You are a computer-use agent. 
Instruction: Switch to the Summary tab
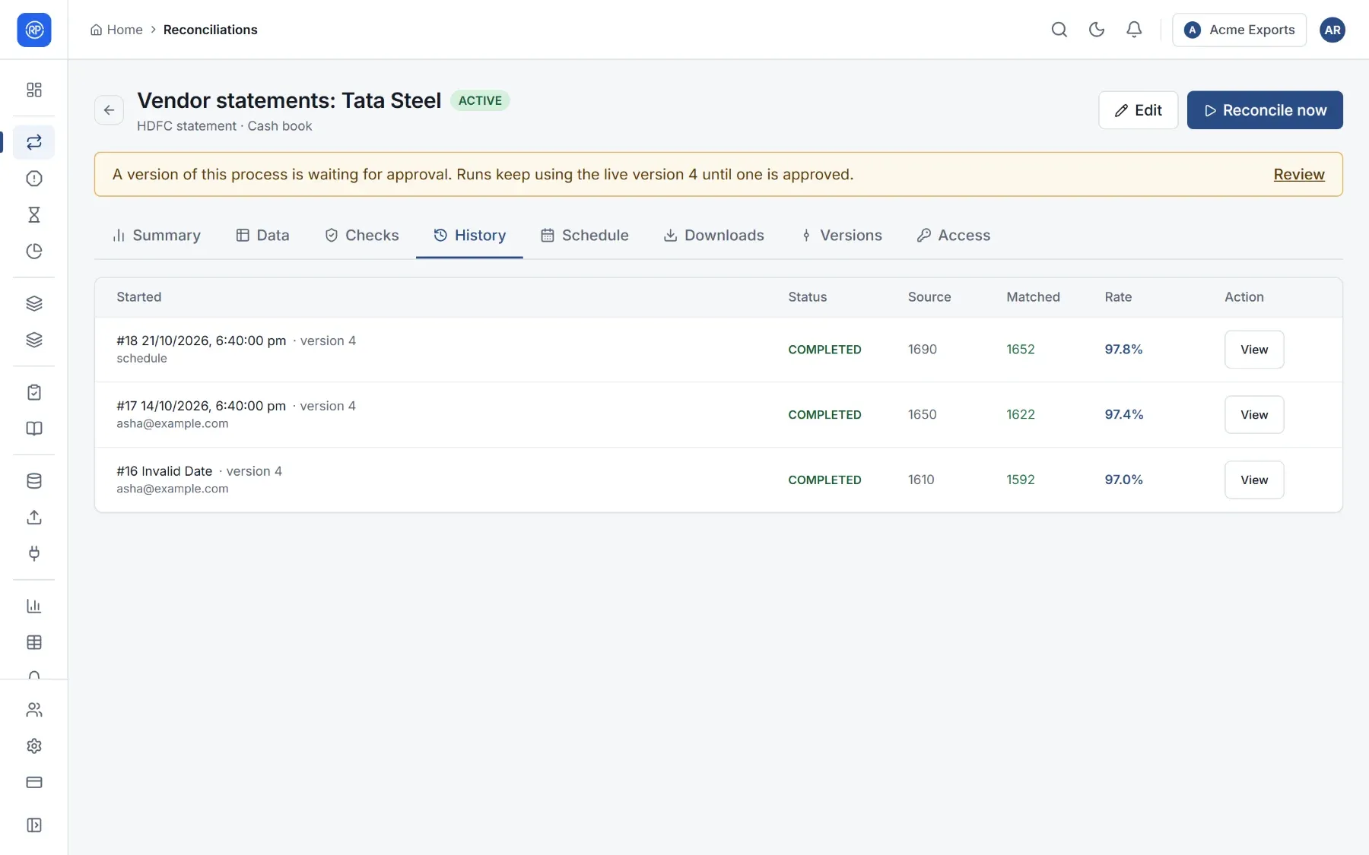click(156, 236)
